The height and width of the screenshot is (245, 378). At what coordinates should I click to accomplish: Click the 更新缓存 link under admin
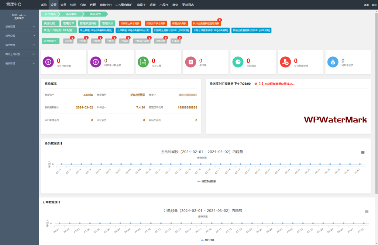19,18
